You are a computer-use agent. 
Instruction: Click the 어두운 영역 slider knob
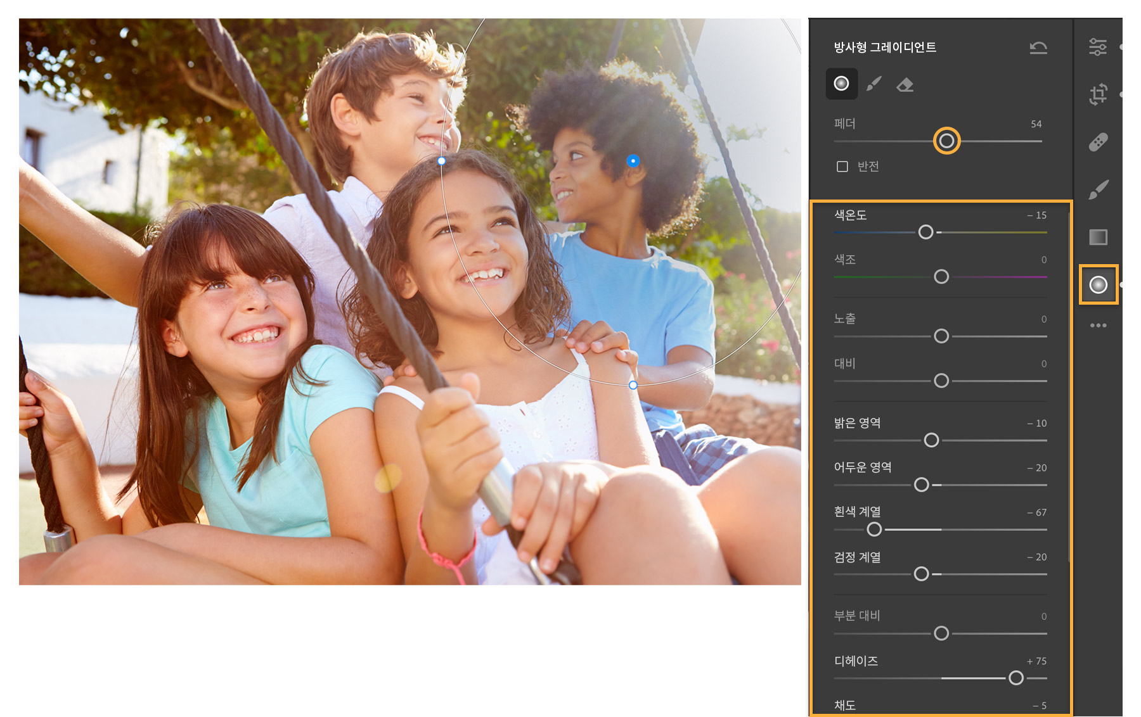[921, 485]
